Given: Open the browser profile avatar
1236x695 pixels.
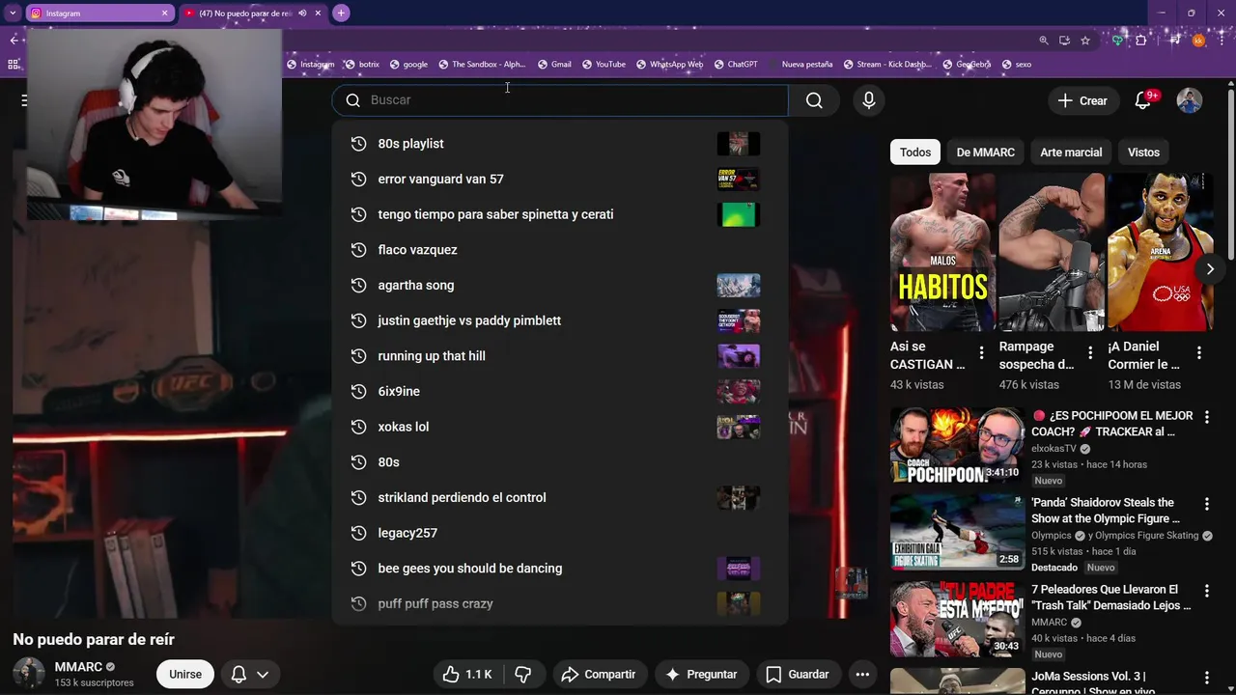Looking at the screenshot, I should 1198,41.
